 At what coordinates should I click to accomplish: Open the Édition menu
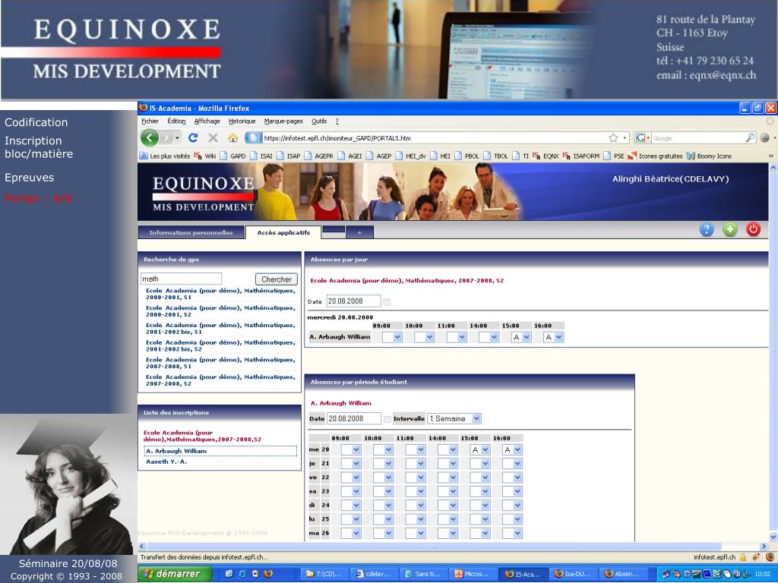176,121
